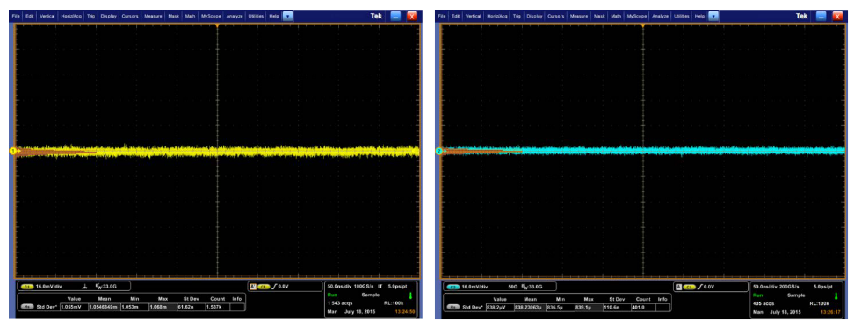Select the 838.2µV Value cell in right window
This screenshot has width=854, height=327.
[x=500, y=307]
